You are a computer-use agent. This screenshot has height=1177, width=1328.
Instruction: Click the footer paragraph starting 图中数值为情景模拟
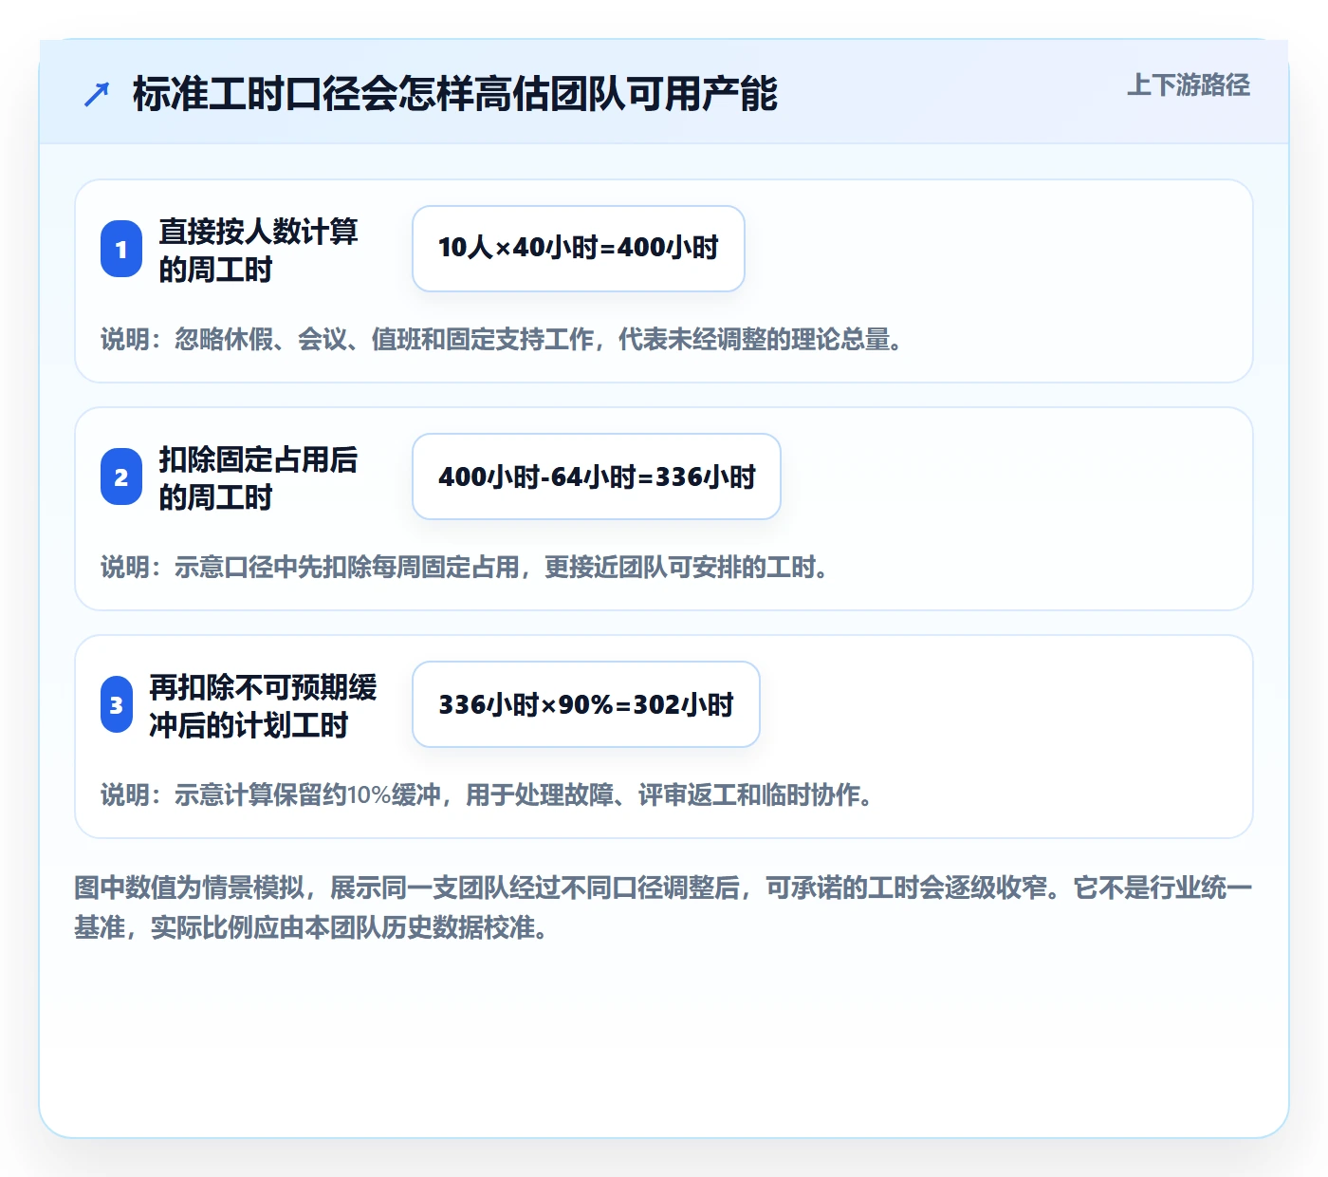click(663, 907)
